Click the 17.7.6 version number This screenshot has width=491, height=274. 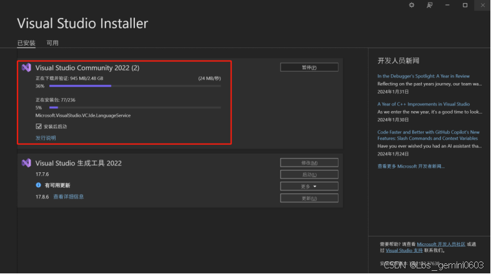(42, 174)
